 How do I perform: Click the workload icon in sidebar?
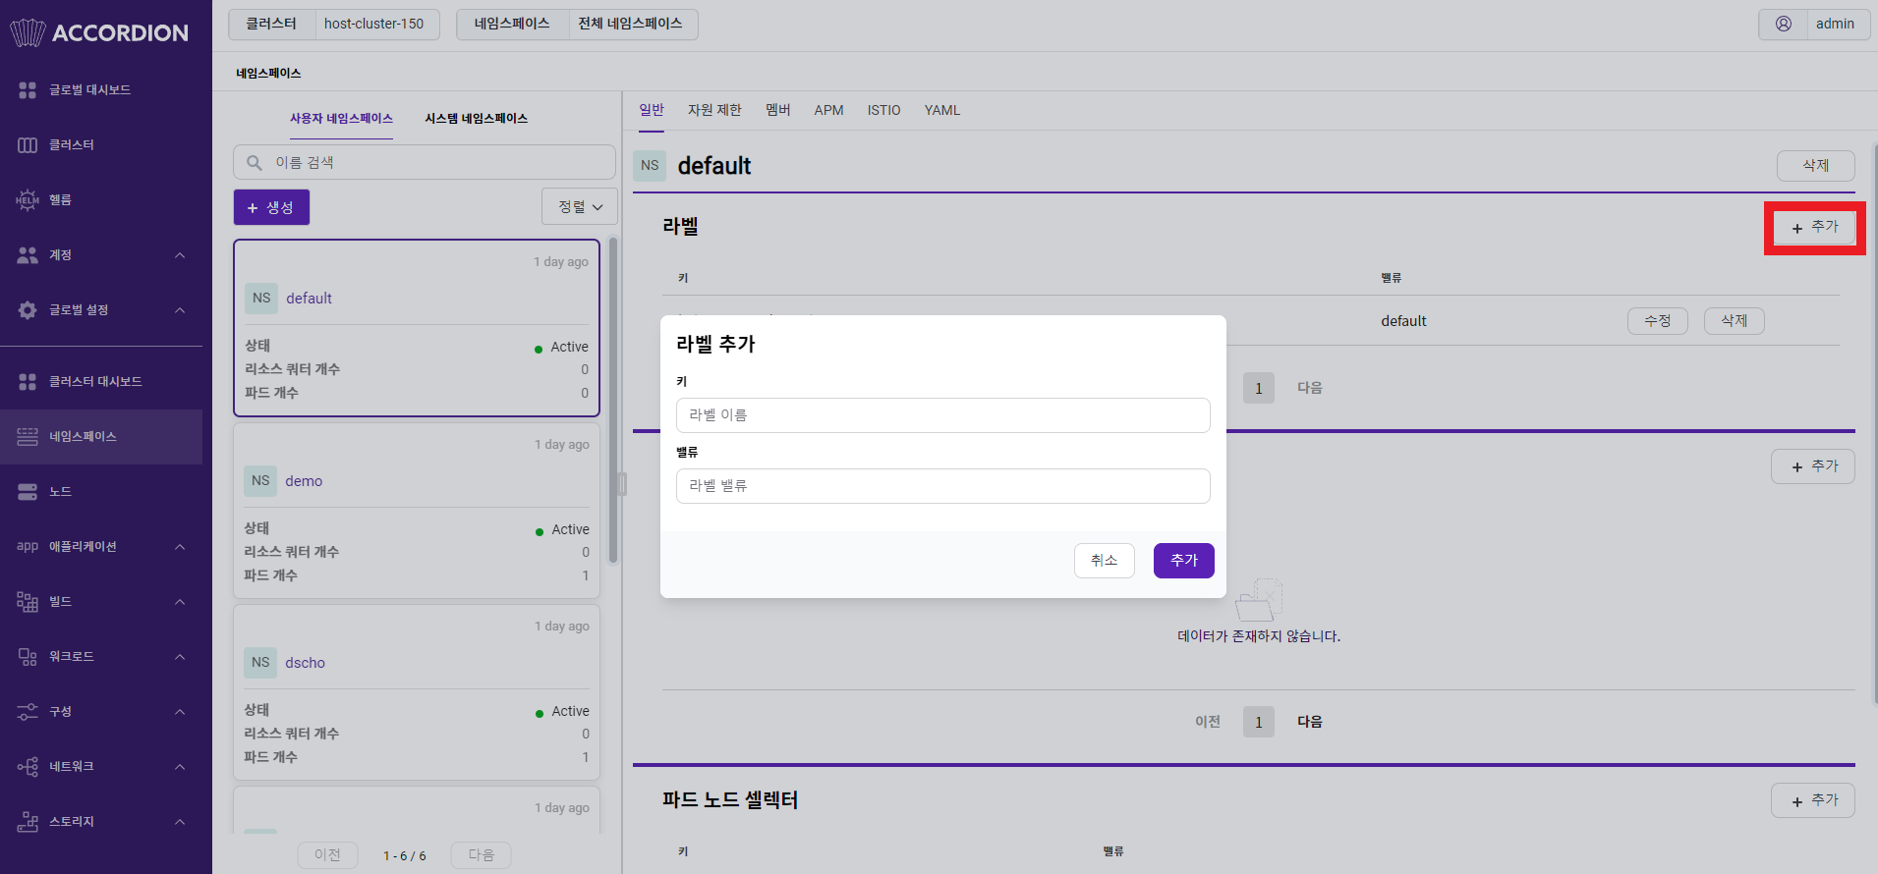pyautogui.click(x=28, y=657)
